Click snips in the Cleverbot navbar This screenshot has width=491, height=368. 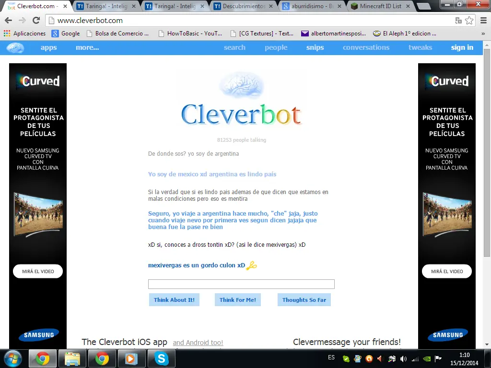click(x=315, y=47)
